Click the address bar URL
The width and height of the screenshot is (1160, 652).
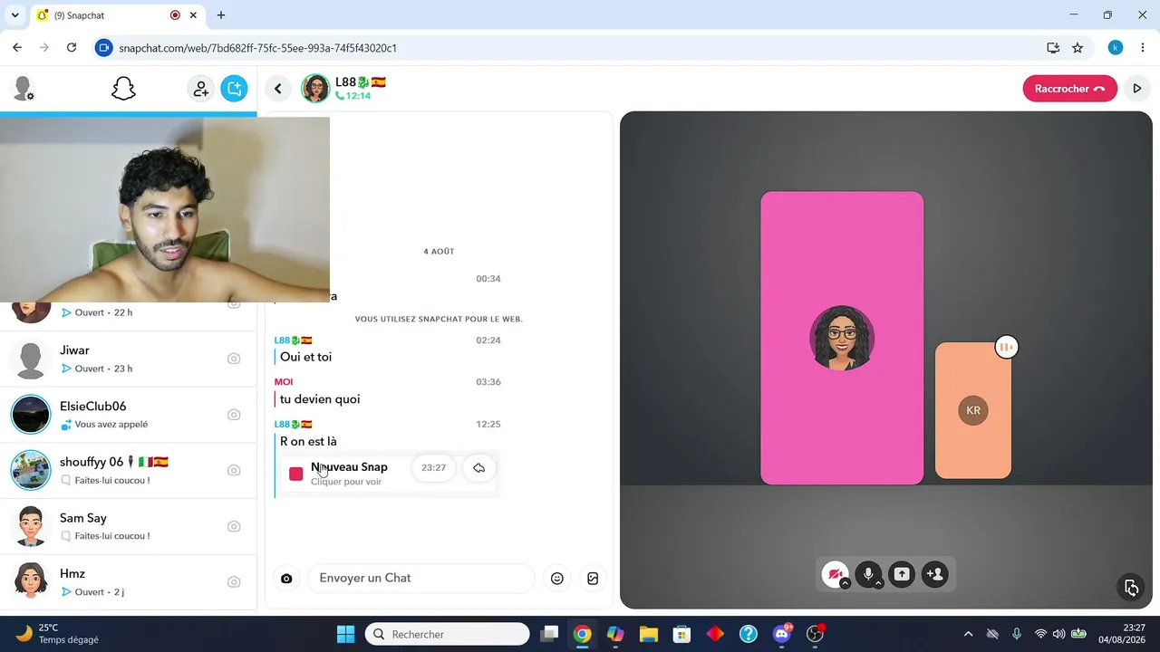258,48
